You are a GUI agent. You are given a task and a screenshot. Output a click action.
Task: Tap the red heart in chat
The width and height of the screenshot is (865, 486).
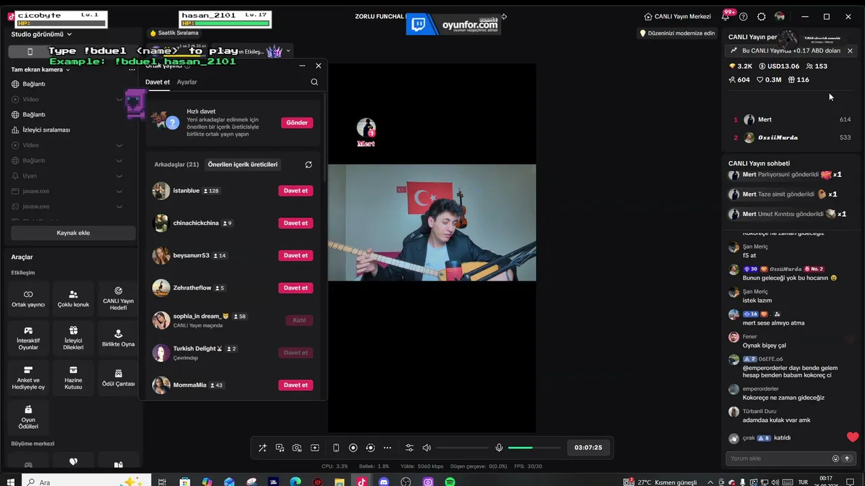853,437
